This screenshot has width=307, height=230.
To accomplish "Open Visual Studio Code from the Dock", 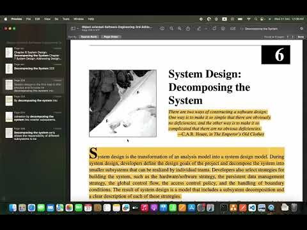I will (252, 208).
